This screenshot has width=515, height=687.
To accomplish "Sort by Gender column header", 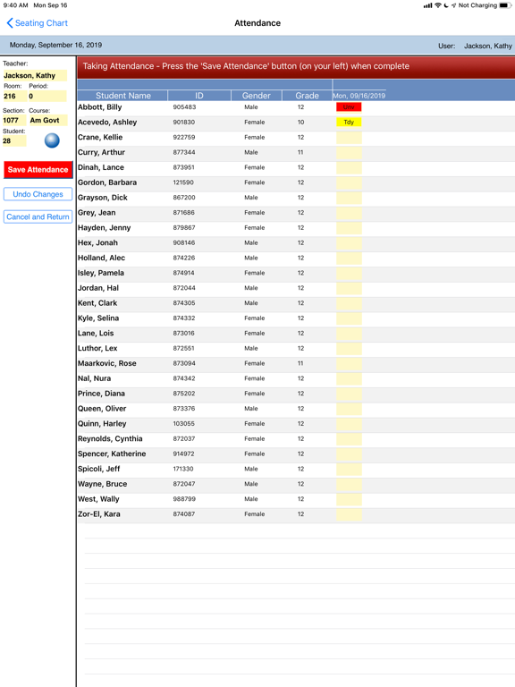I will [257, 96].
